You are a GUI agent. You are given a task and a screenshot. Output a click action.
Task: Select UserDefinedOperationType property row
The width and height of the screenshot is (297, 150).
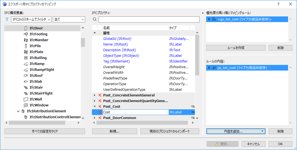(143, 90)
